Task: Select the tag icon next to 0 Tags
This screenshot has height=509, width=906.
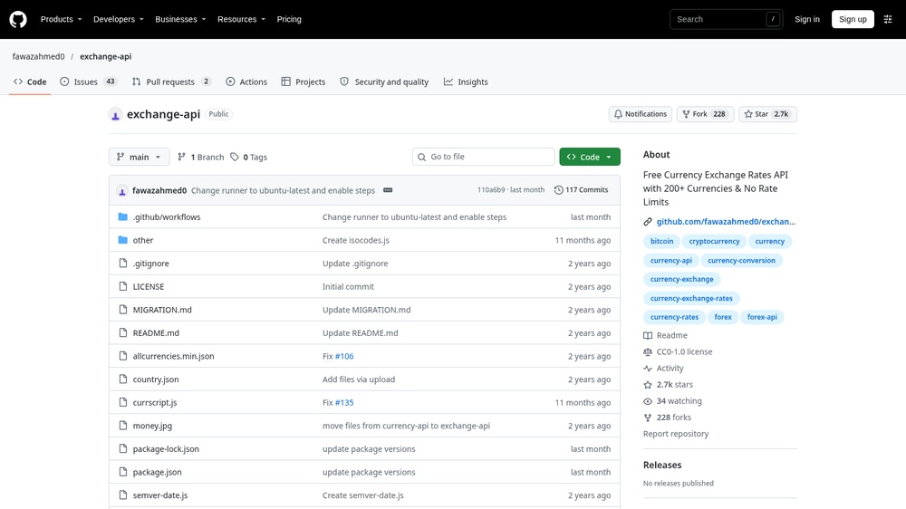Action: (x=235, y=157)
